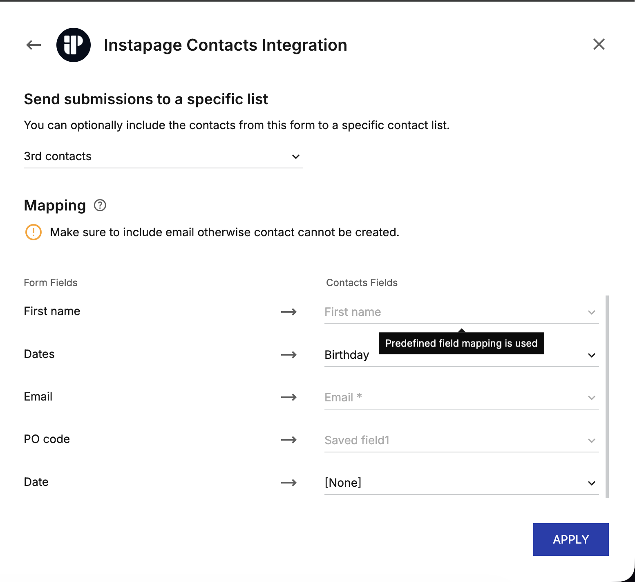Click the mapping list vertical scrollbar
The width and height of the screenshot is (635, 582).
pyautogui.click(x=607, y=396)
